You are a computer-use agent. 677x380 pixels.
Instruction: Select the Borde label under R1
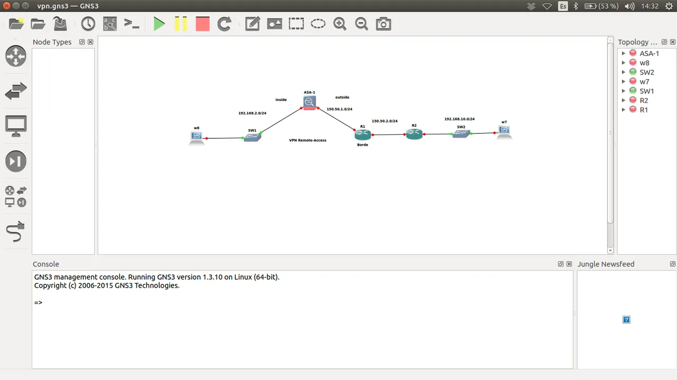coord(363,145)
